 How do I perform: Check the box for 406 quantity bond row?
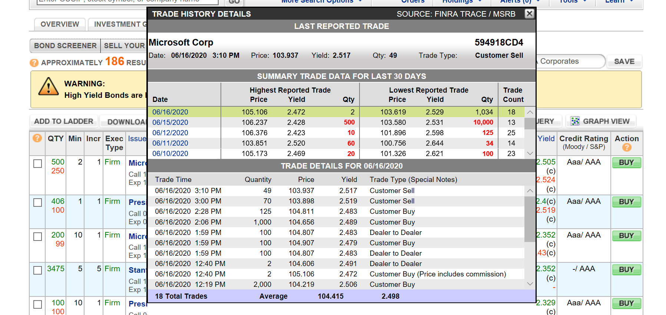37,202
